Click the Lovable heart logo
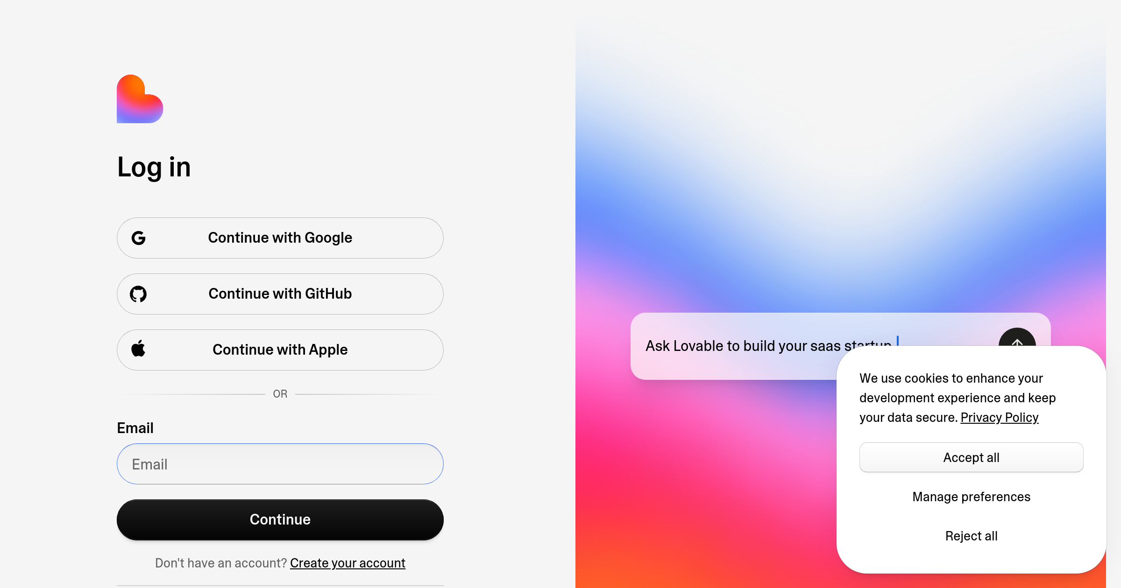1121x588 pixels. click(140, 99)
